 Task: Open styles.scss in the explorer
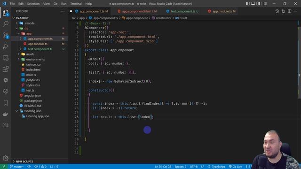click(33, 85)
